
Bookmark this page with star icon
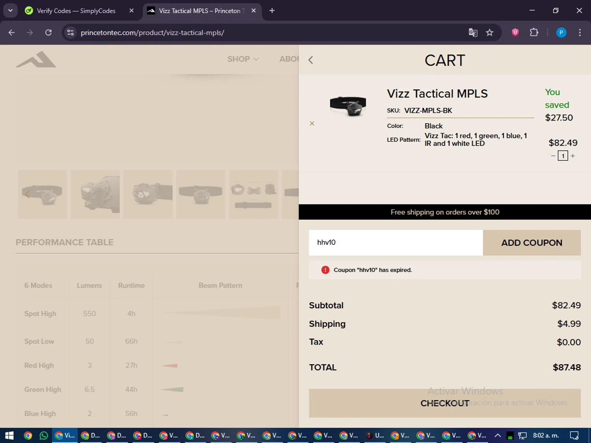489,33
